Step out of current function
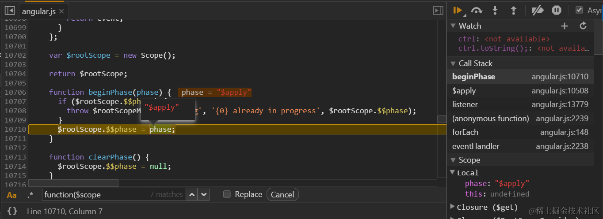This screenshot has height=219, width=603. click(513, 11)
